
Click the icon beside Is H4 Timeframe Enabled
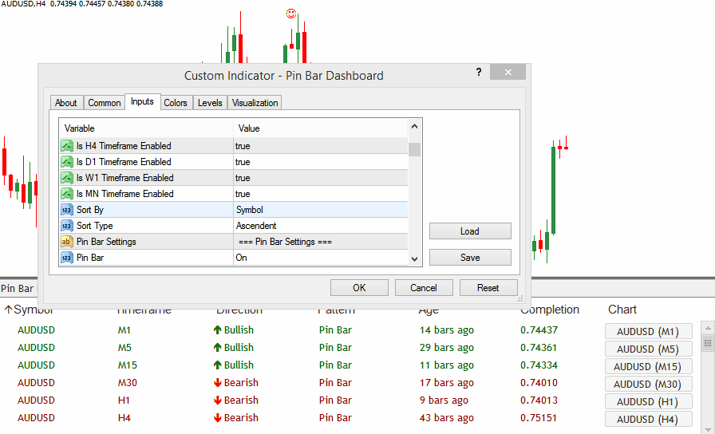[67, 146]
